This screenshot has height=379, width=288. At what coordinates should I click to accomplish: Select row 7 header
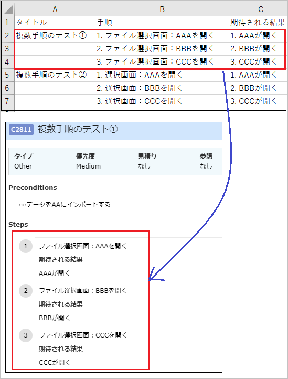click(8, 101)
